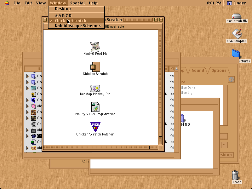Choose Desktop from the Window menu
This screenshot has width=252, height=189.
pos(77,9)
